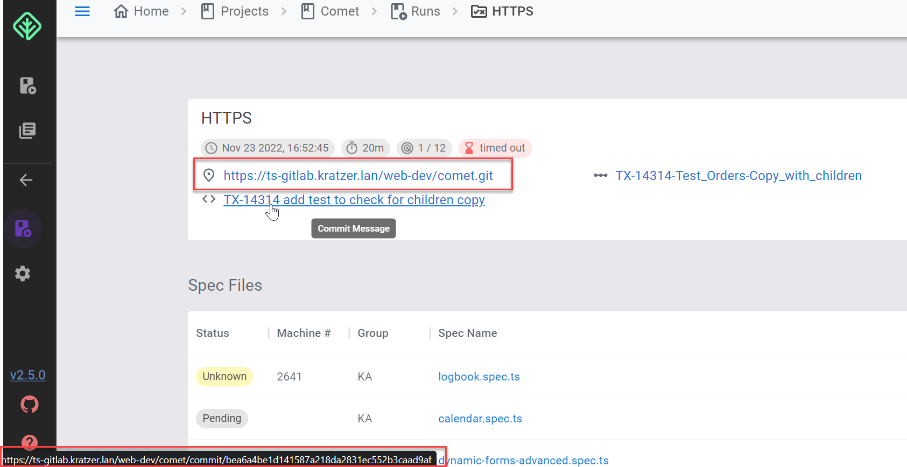Open the runs icon at sidebar top
Screen dimensions: 907x467
point(27,86)
